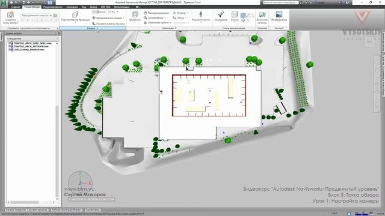Screen dimensions: 385x216
Task: Open the View (Вид) ribbon tab
Action: pos(84,7)
